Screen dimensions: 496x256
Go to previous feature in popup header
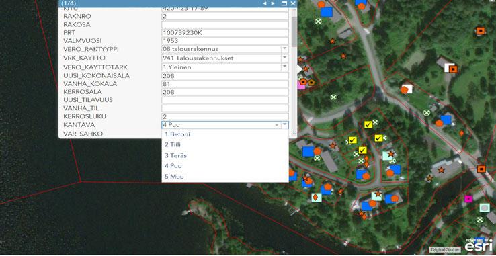point(265,3)
